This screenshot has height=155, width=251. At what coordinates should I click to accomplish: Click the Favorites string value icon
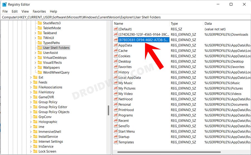(116, 67)
